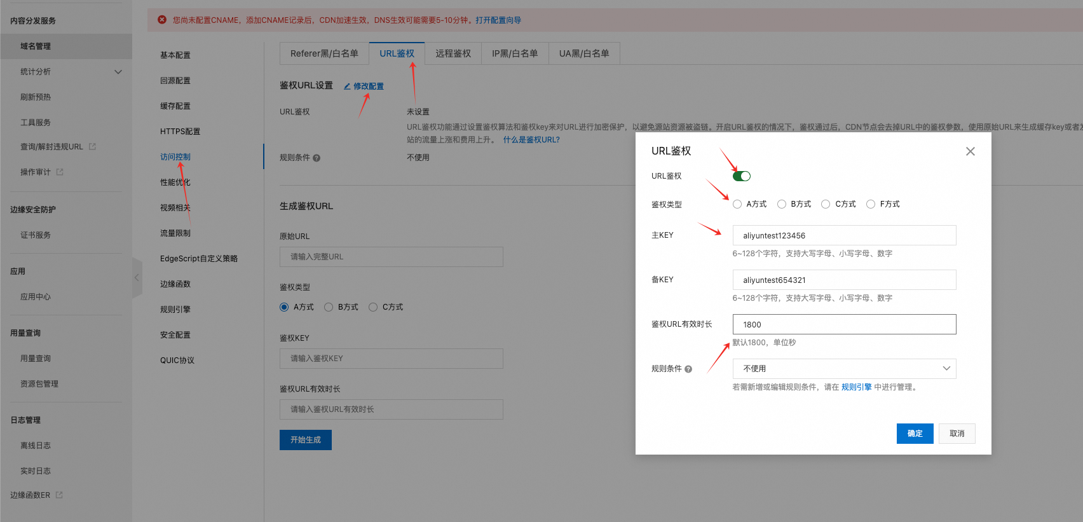Close the URL鉴权 dialog with X
1083x522 pixels.
pos(970,151)
